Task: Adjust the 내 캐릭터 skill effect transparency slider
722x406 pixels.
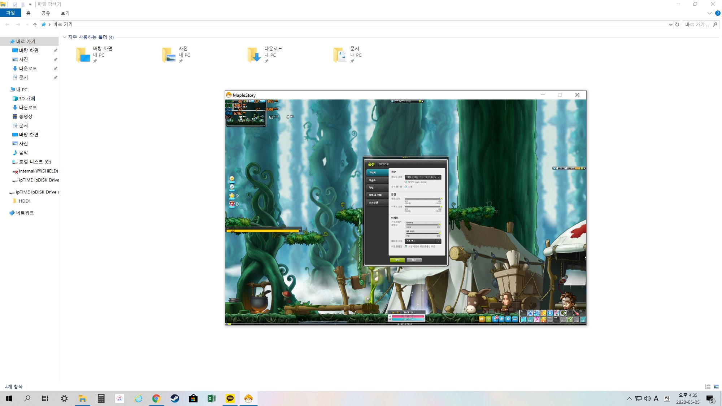Action: pos(423,224)
